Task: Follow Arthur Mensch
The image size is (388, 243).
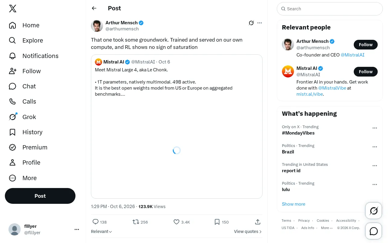Action: [366, 45]
